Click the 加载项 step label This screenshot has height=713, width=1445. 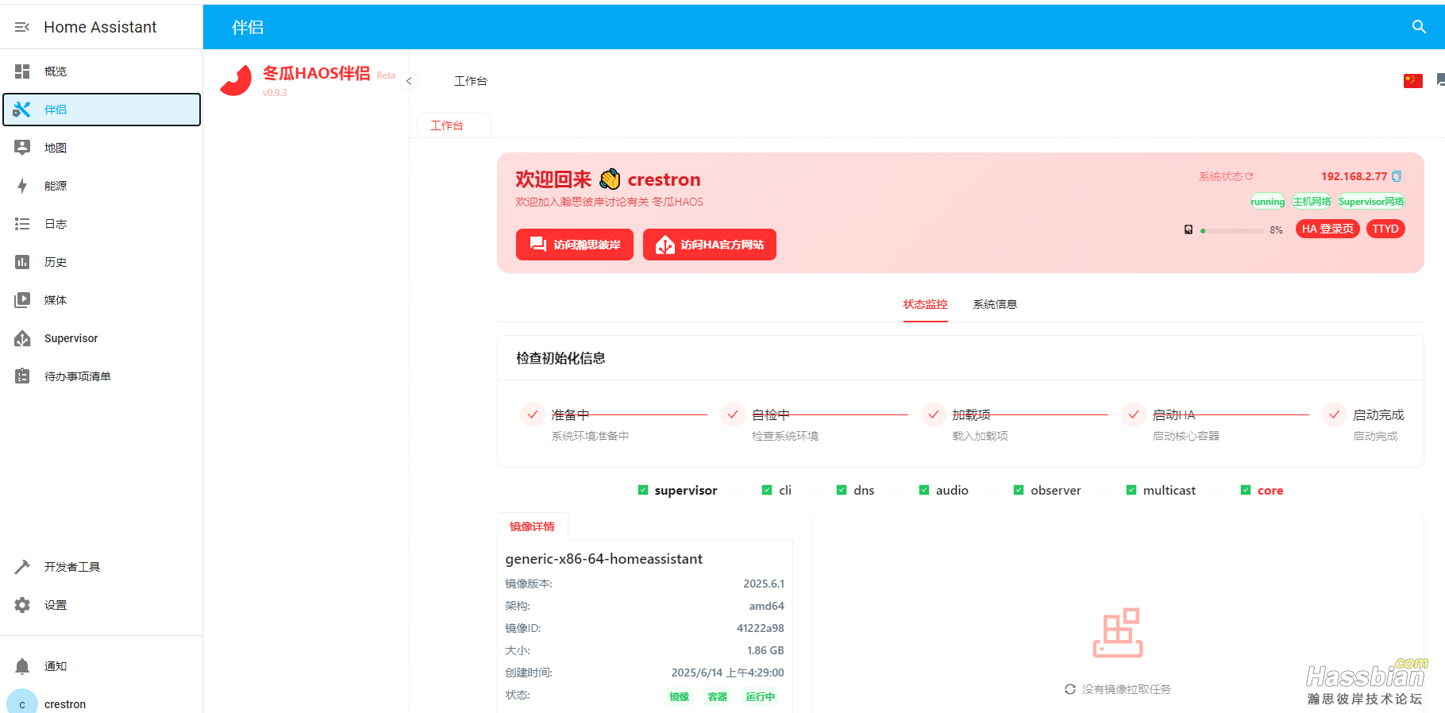pos(972,414)
